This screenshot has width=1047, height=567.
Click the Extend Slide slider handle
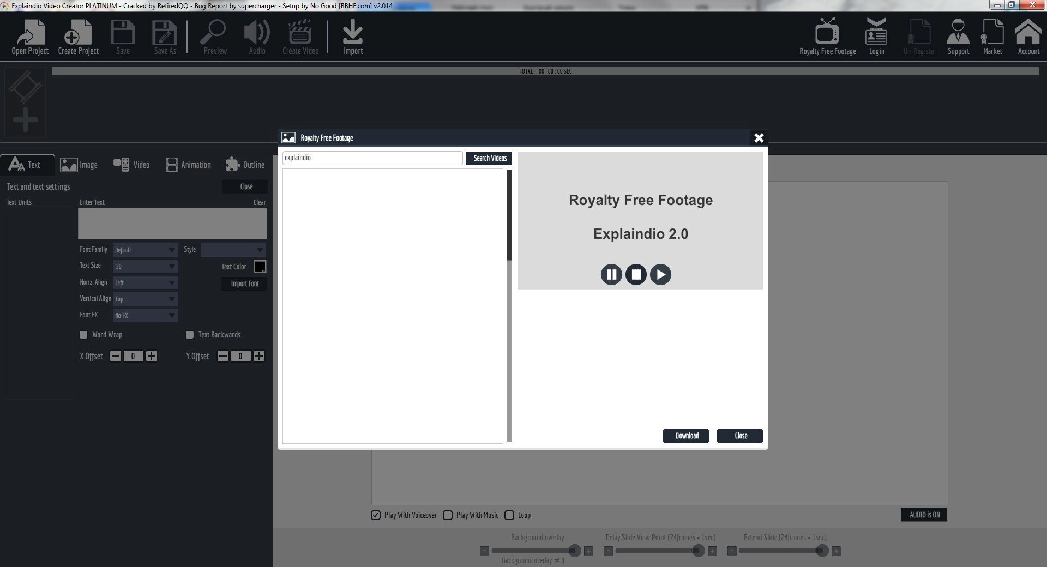822,551
